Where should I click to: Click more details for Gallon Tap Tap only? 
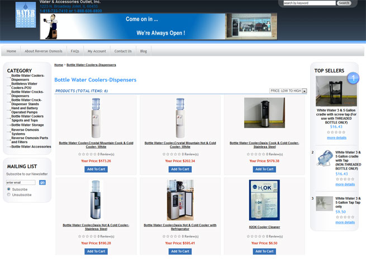pyautogui.click(x=345, y=222)
